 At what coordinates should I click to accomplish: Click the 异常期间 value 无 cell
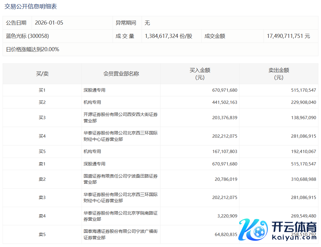pyautogui.click(x=147, y=23)
